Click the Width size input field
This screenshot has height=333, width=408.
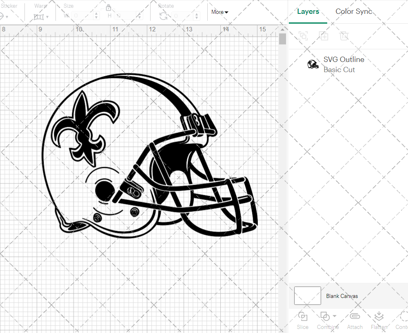click(82, 16)
